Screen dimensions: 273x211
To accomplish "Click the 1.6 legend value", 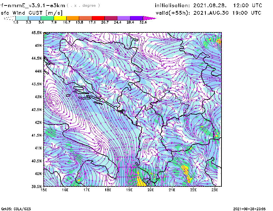I will (16, 22).
